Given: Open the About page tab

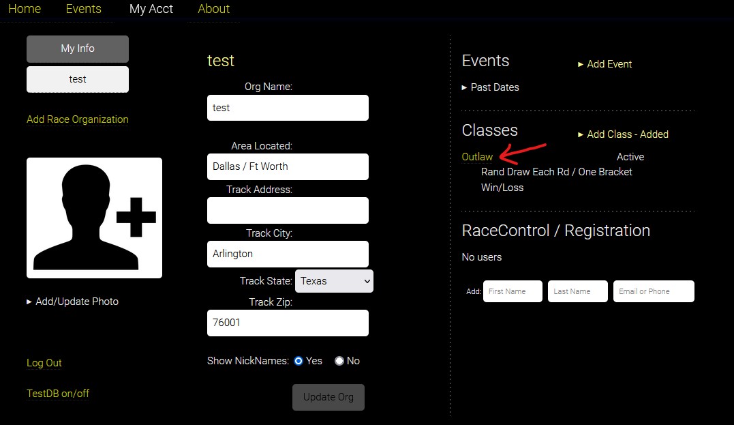Looking at the screenshot, I should [x=213, y=9].
